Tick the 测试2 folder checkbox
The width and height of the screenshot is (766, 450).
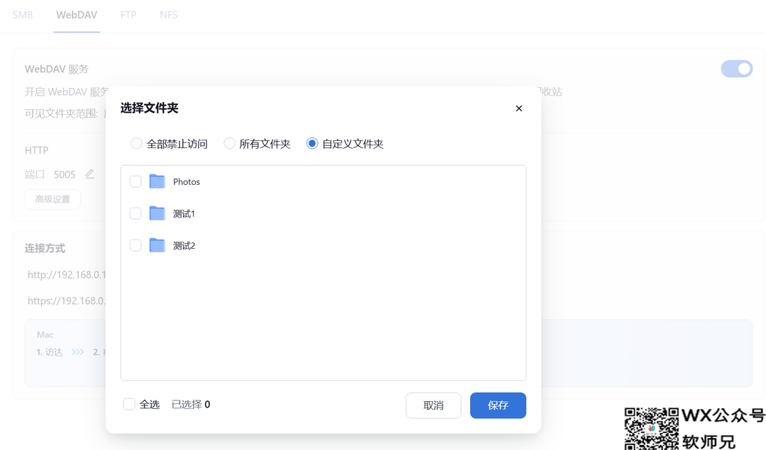pos(135,245)
